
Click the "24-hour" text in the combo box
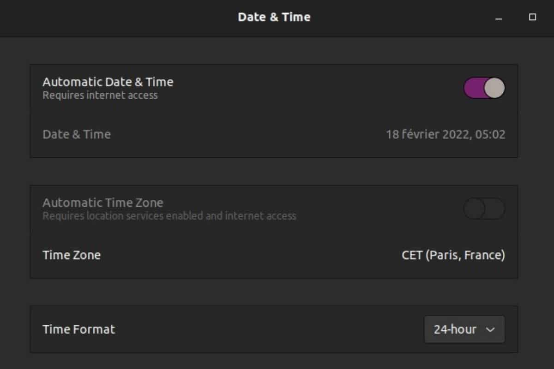(455, 329)
